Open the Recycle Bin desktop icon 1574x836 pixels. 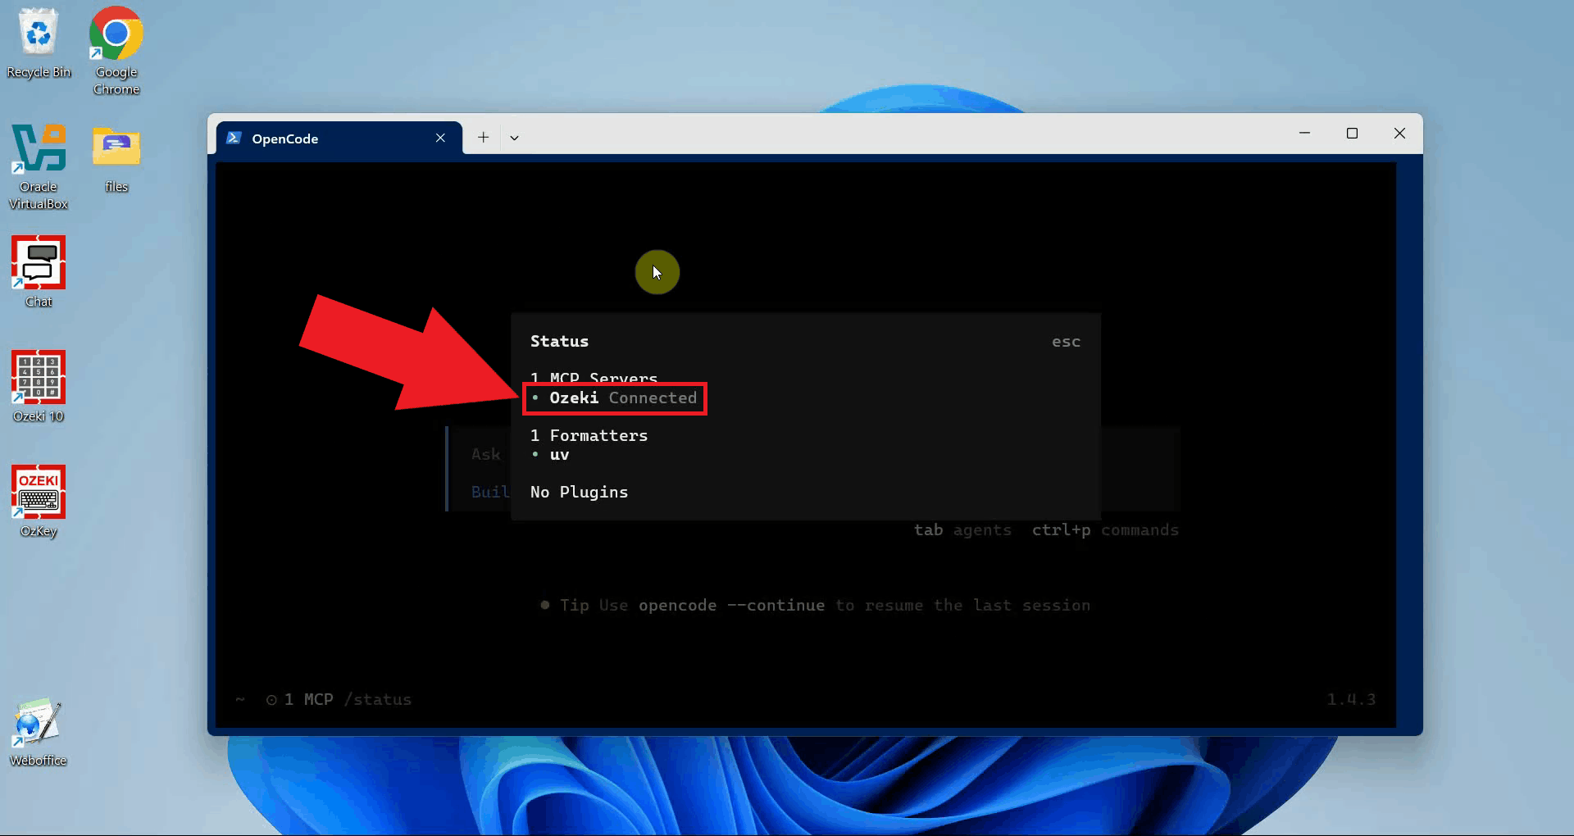pos(39,43)
